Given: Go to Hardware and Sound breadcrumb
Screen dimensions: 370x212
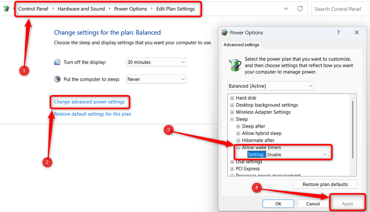Looking at the screenshot, I should click(x=81, y=9).
